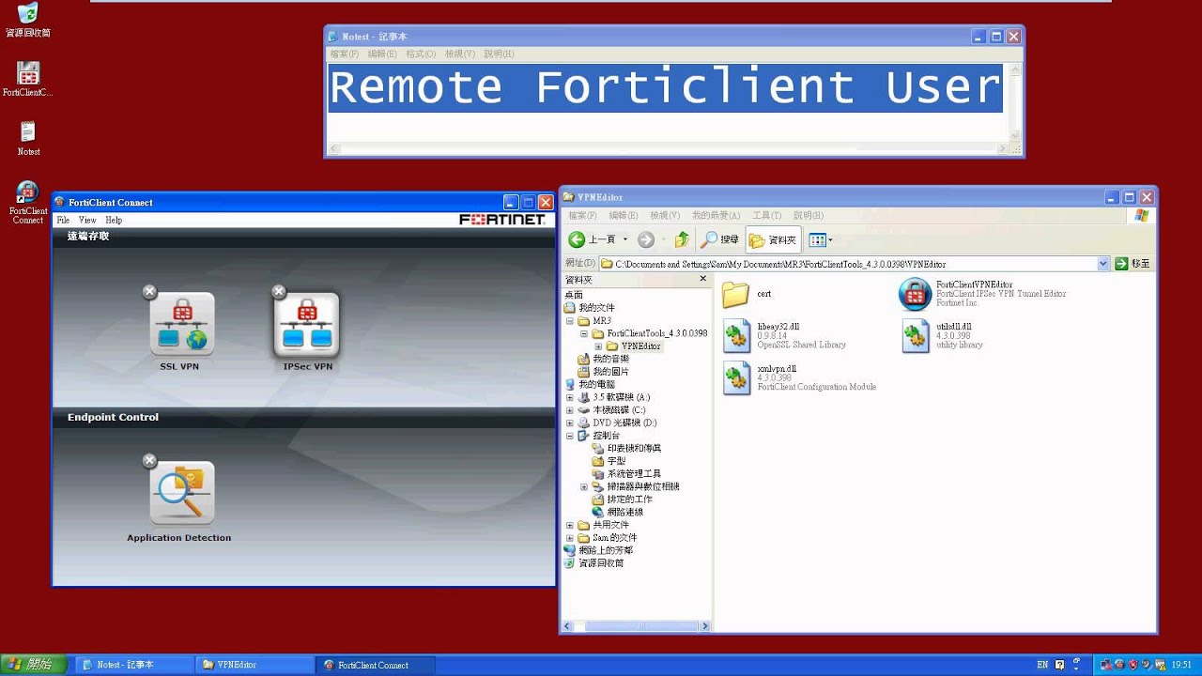The height and width of the screenshot is (676, 1202).
Task: Go up one folder level
Action: (682, 239)
